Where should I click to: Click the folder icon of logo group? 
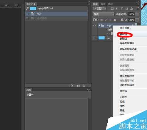tap(103, 26)
